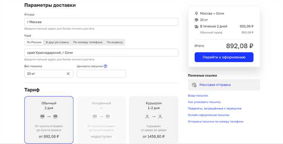This screenshot has width=283, height=144.
Task: Click the от 892,08 ₽ tariff price
Action: click(x=49, y=136)
